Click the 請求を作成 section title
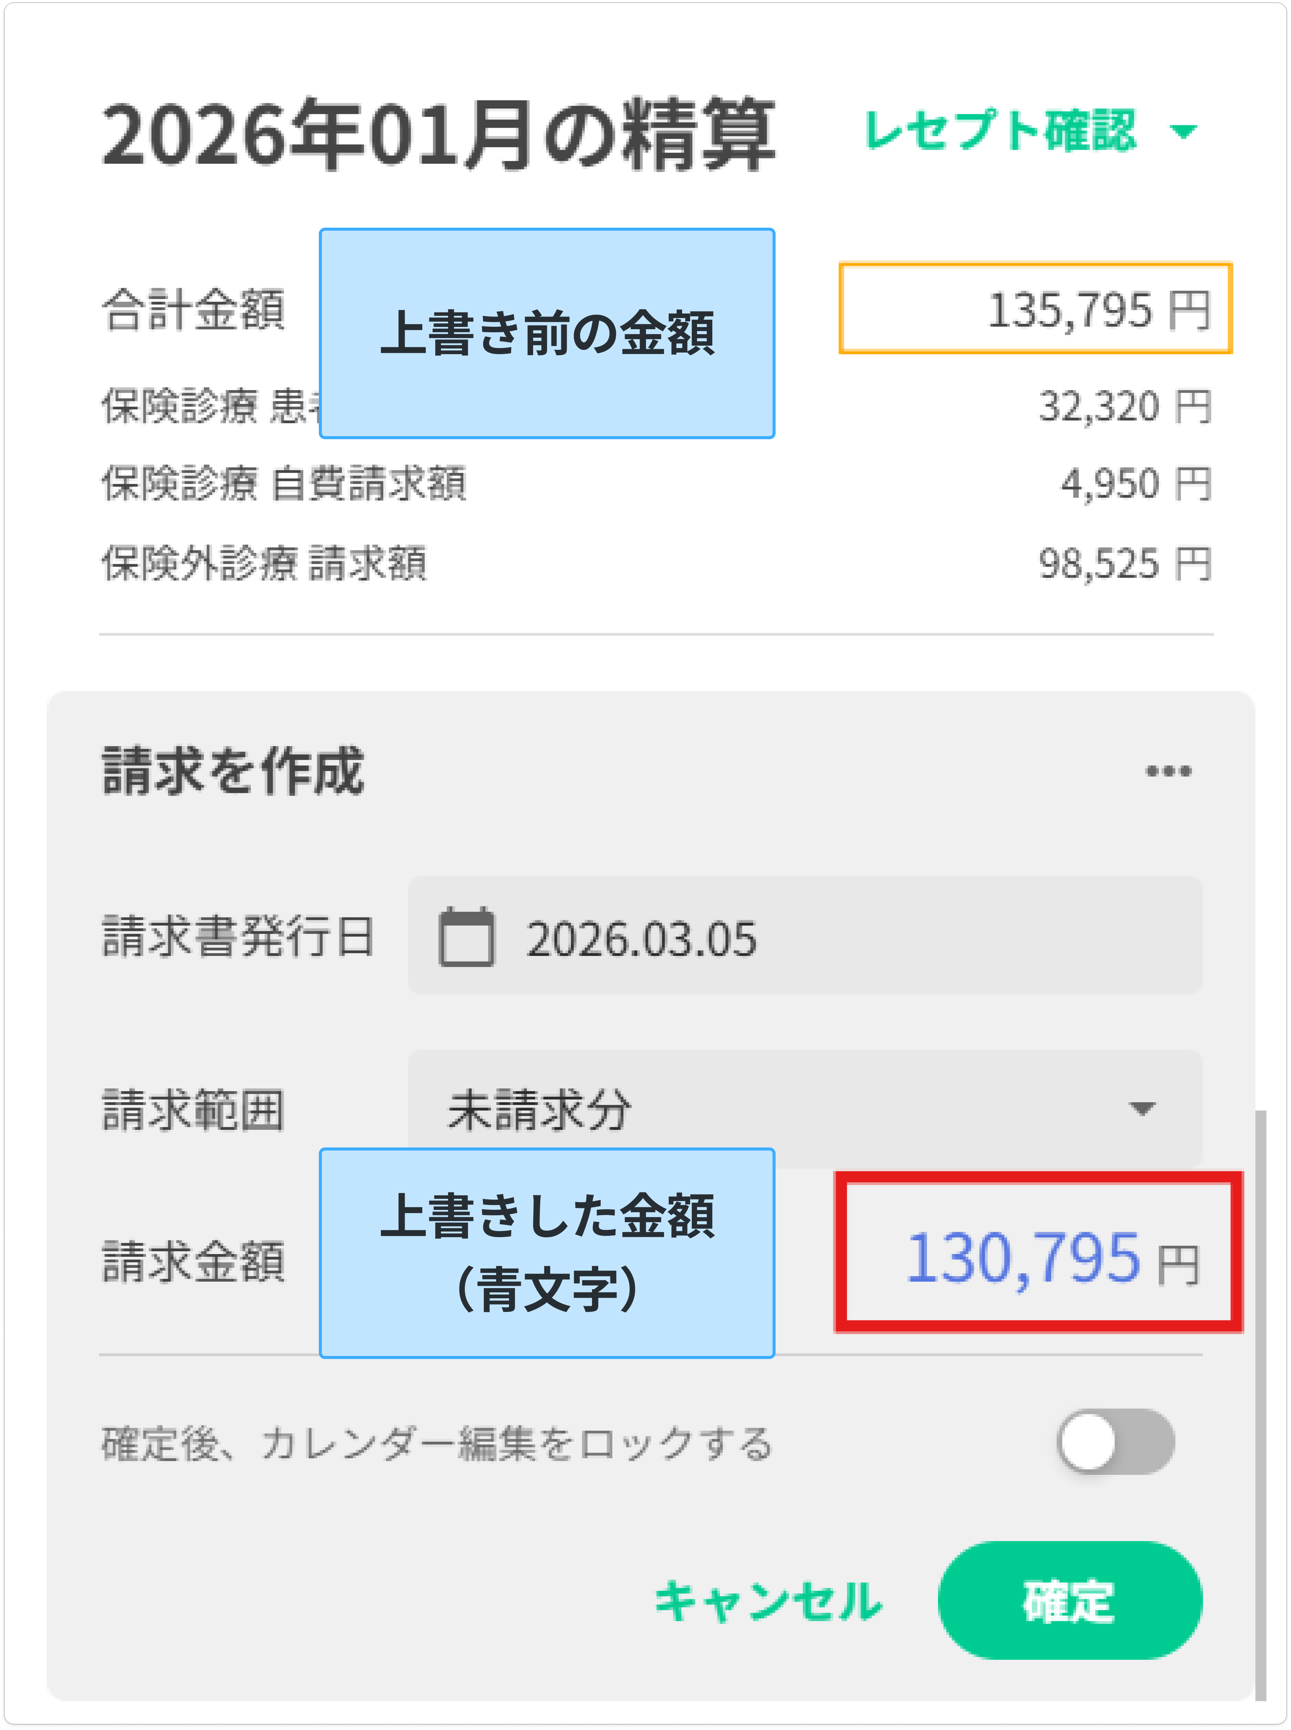1291x1730 pixels. 233,771
